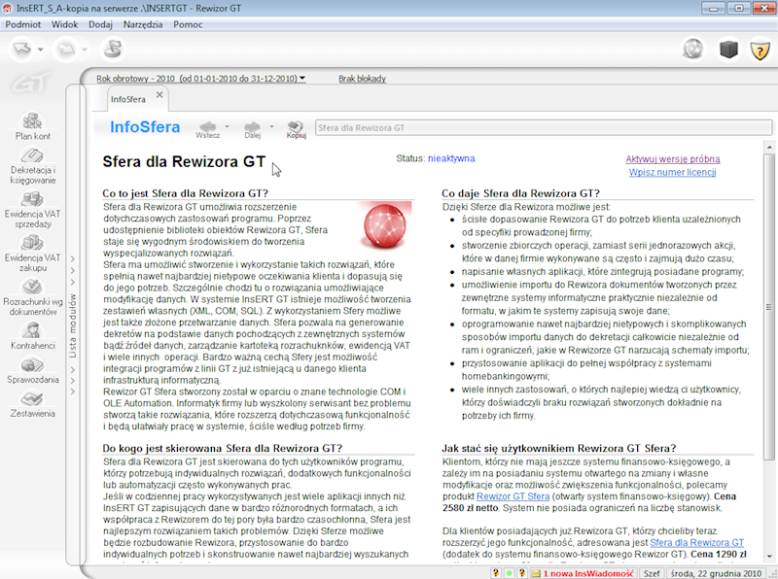Click the Wpisz numer licencji link
The height and width of the screenshot is (579, 778).
pos(672,172)
